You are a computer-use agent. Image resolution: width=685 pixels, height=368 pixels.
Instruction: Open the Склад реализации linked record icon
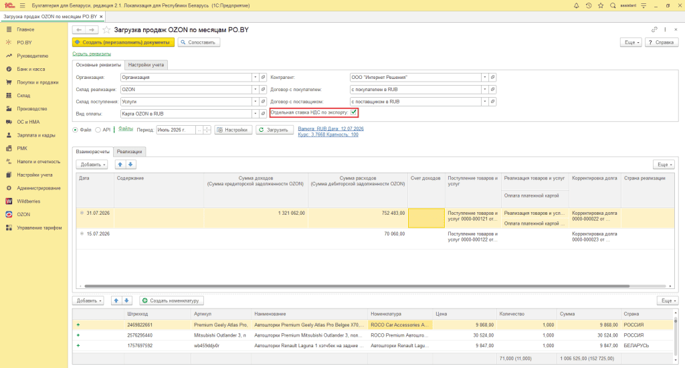point(263,90)
